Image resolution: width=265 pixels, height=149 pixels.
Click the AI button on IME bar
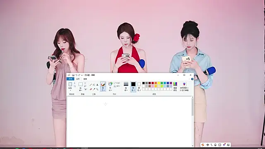[x=228, y=145]
